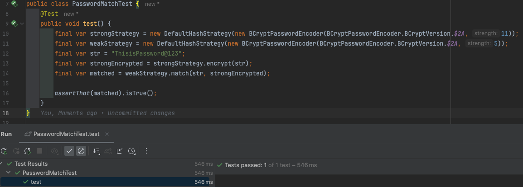The width and height of the screenshot is (523, 187).
Task: Toggle Show Ignored tests button
Action: [81, 151]
